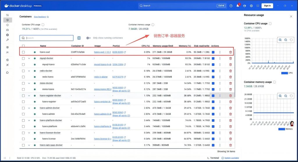Viewport: 298px width, 162px height.
Task: Toggle Only show running containers switch
Action: tap(89, 38)
